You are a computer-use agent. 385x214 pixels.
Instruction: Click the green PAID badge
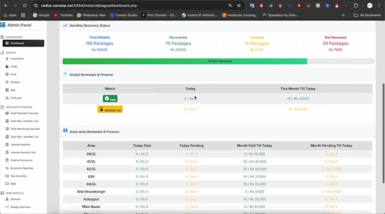[110, 99]
